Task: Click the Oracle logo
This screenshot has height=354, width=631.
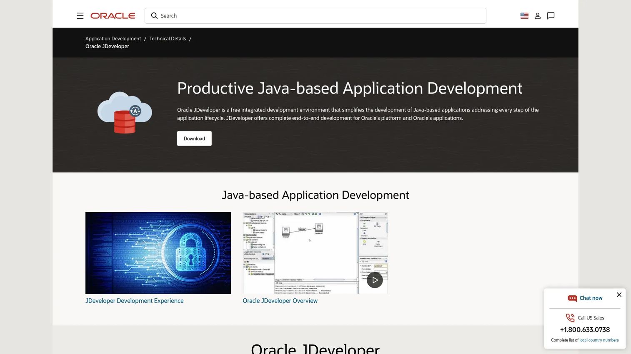Action: tap(113, 16)
